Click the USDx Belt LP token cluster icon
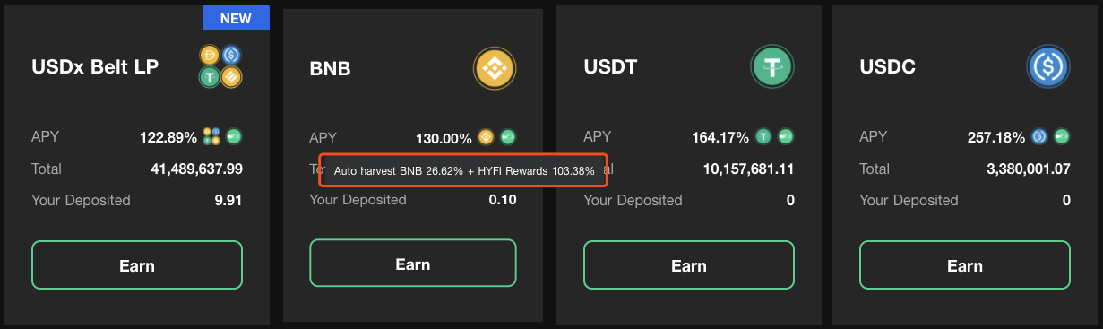Image resolution: width=1103 pixels, height=329 pixels. [x=220, y=66]
